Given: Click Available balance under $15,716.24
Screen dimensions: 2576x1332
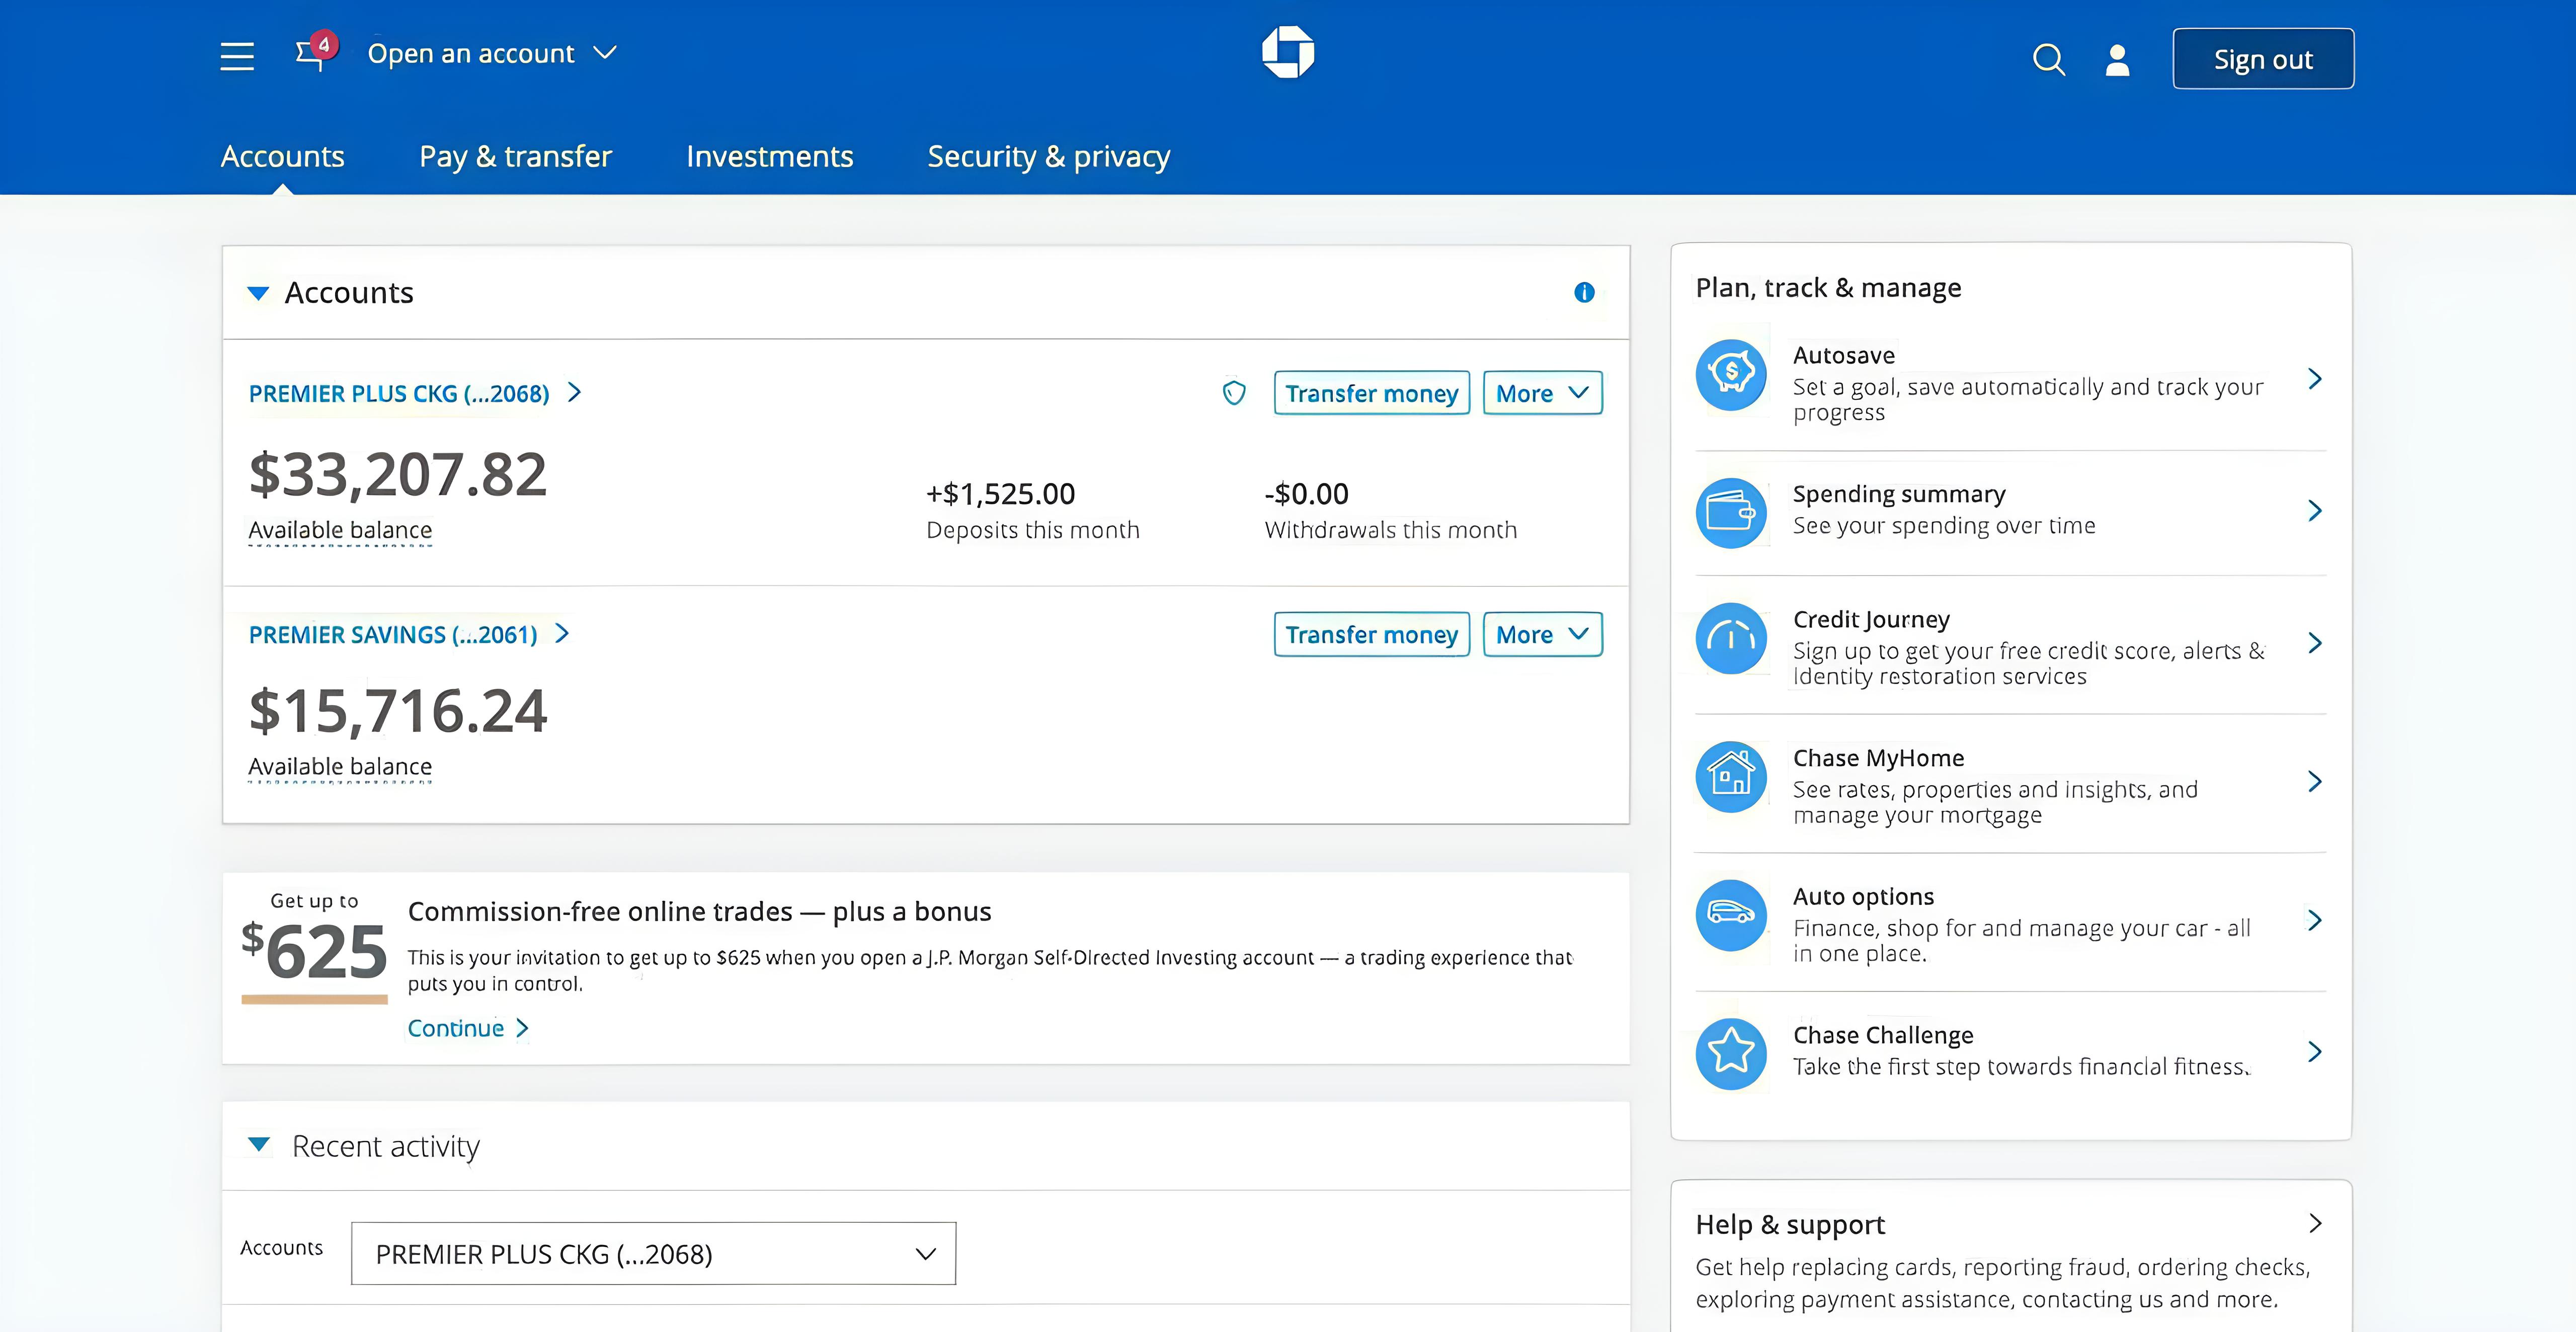Looking at the screenshot, I should pyautogui.click(x=340, y=766).
